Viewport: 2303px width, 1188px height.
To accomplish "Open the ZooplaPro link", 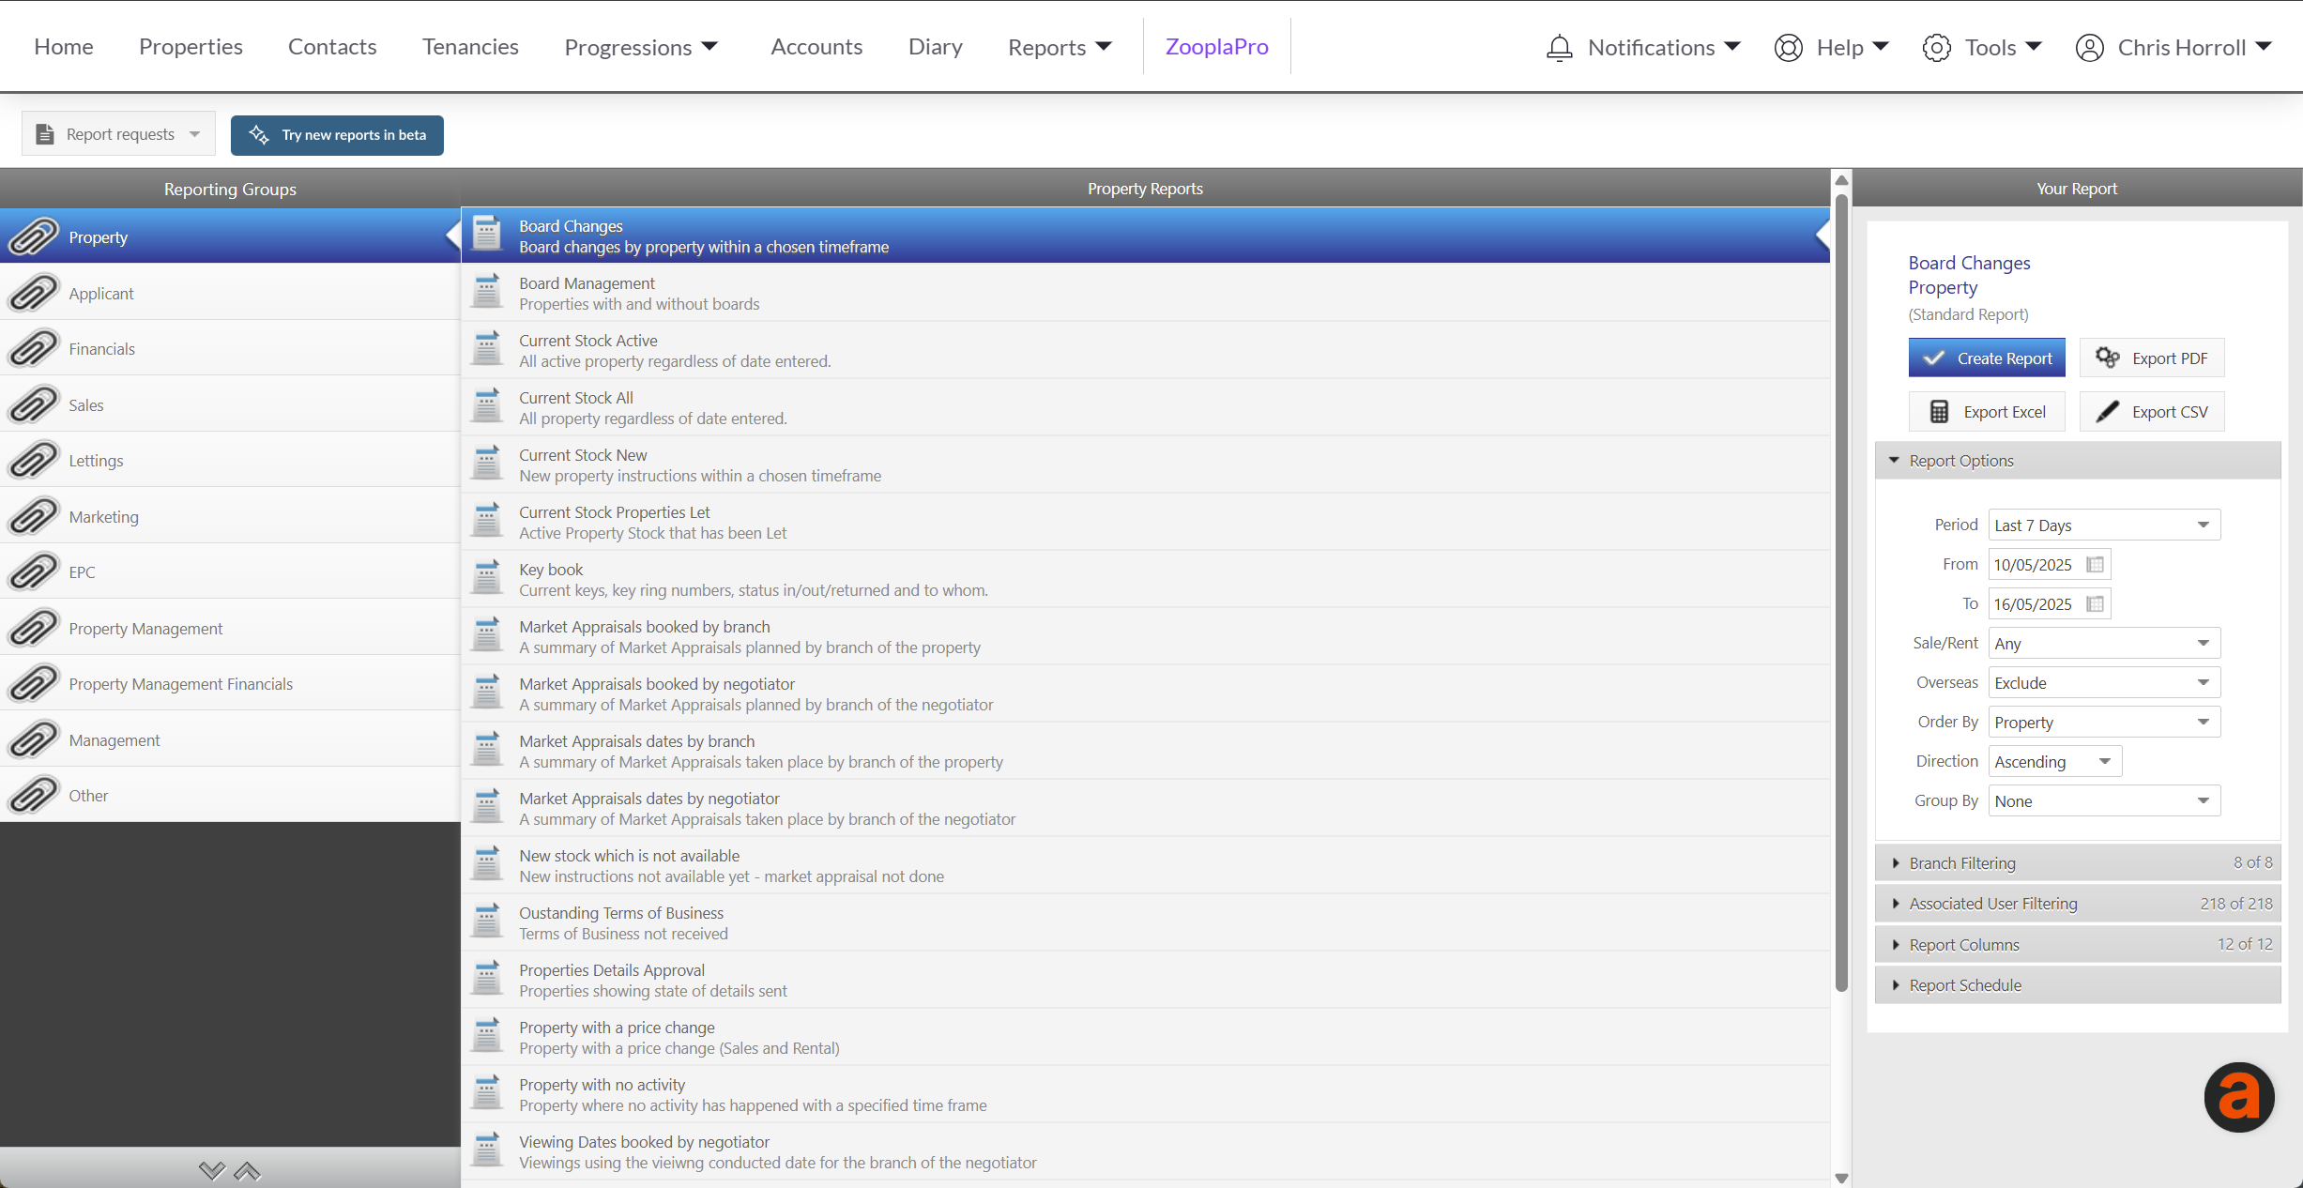I will [x=1216, y=47].
